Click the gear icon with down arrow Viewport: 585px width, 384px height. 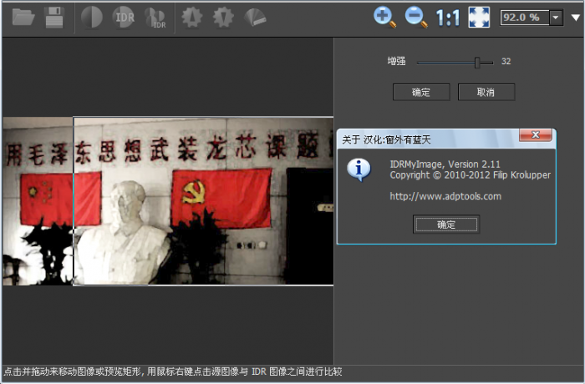point(223,18)
